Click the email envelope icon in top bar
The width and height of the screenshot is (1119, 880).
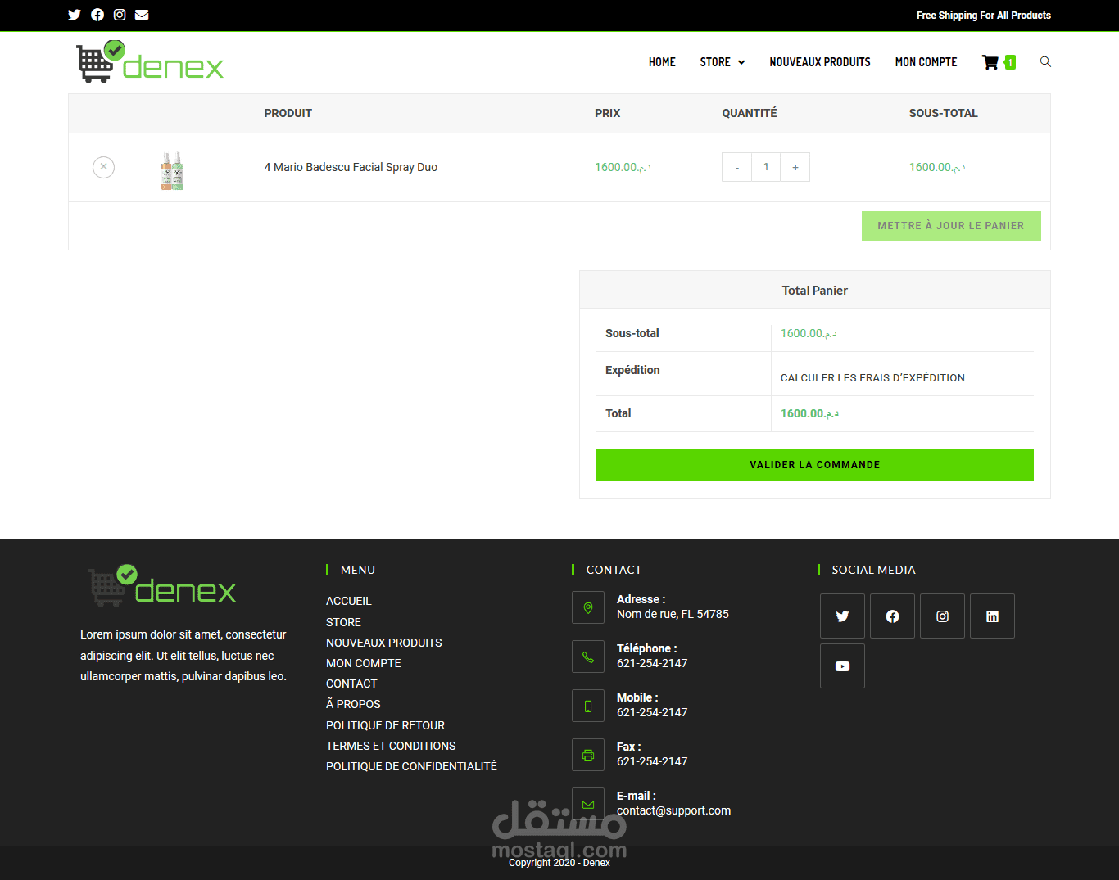tap(142, 15)
